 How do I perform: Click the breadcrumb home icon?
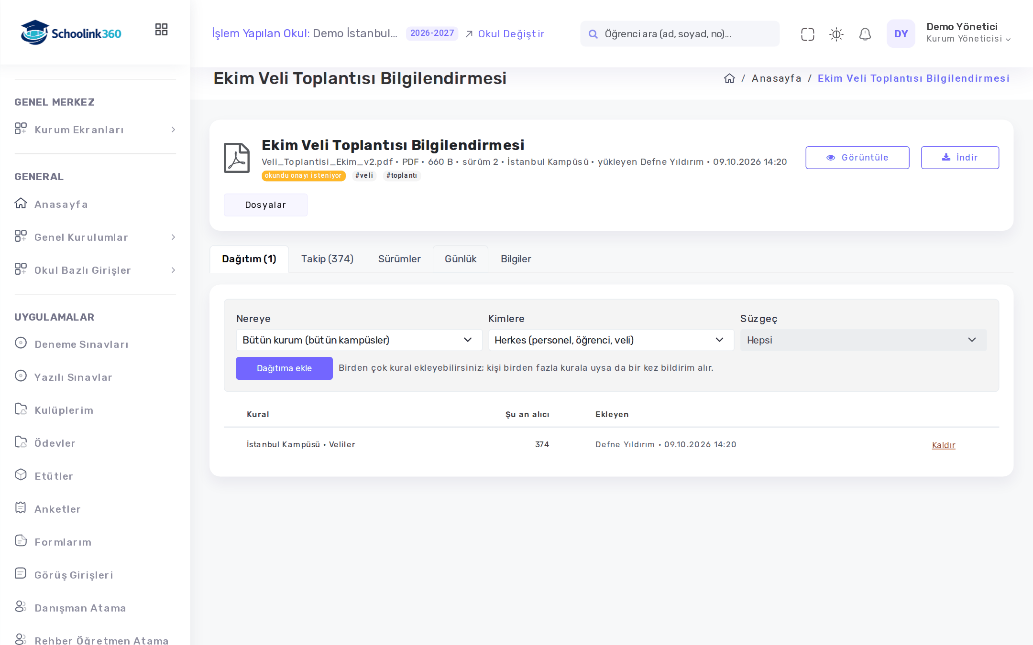729,78
